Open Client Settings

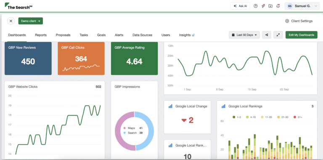[299, 21]
